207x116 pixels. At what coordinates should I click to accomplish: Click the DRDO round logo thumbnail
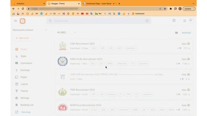(x=62, y=61)
